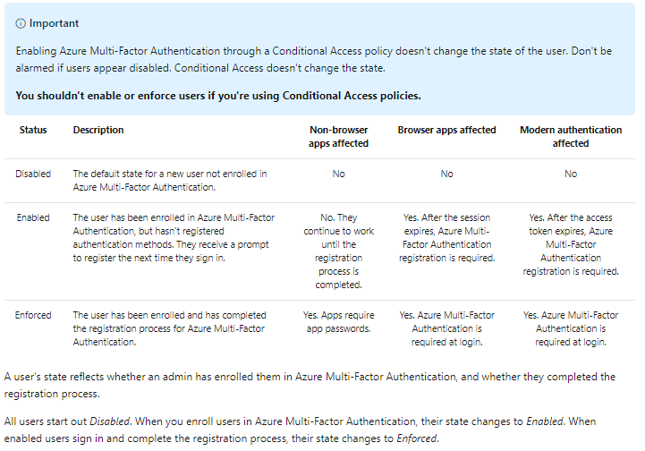Click the Enabled row's Non-browser apps cell

tap(338, 251)
